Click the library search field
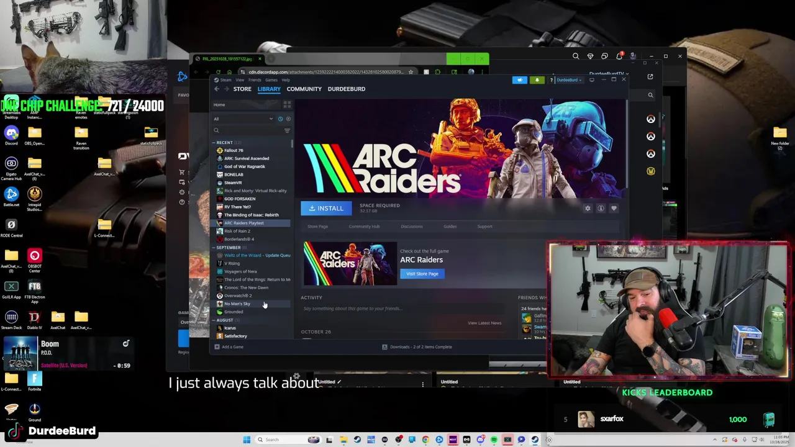 click(247, 130)
